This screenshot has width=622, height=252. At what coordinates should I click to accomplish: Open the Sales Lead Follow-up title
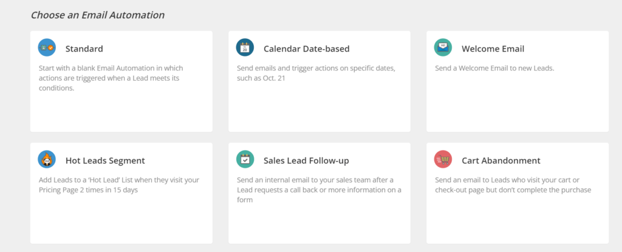(306, 161)
